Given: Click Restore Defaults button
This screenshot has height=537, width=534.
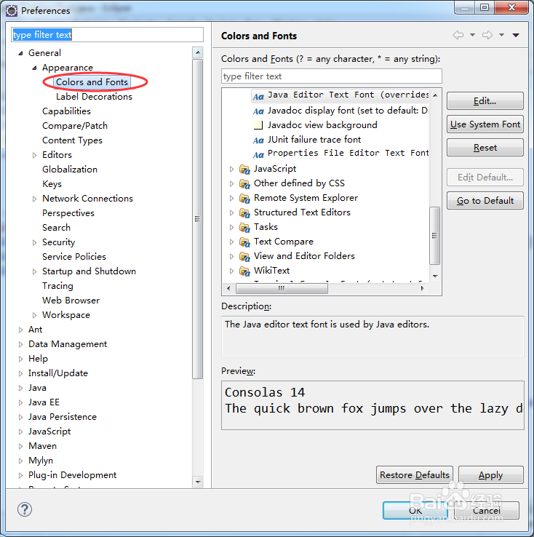Looking at the screenshot, I should coord(415,475).
